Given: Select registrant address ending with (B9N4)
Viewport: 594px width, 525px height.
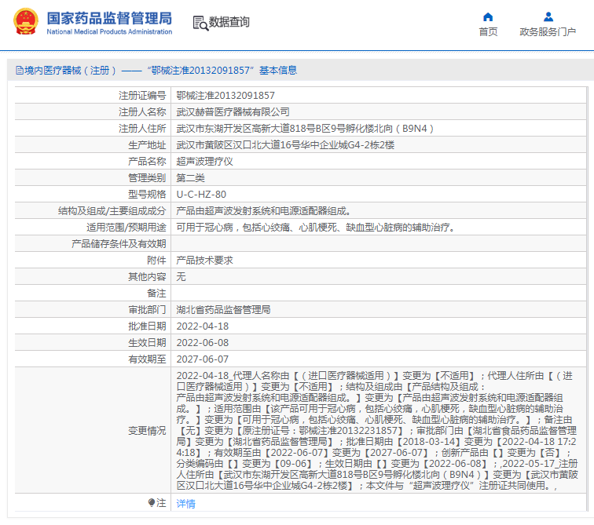Looking at the screenshot, I should [305, 129].
